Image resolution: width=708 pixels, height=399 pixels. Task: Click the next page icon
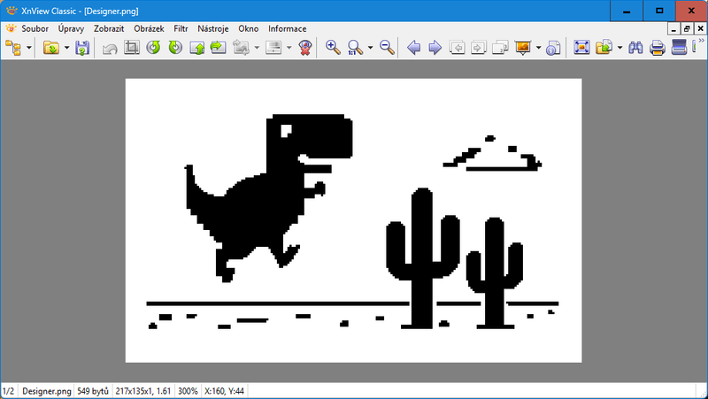point(479,48)
